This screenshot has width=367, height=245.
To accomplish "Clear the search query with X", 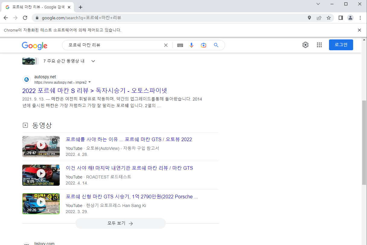I will coord(166,45).
